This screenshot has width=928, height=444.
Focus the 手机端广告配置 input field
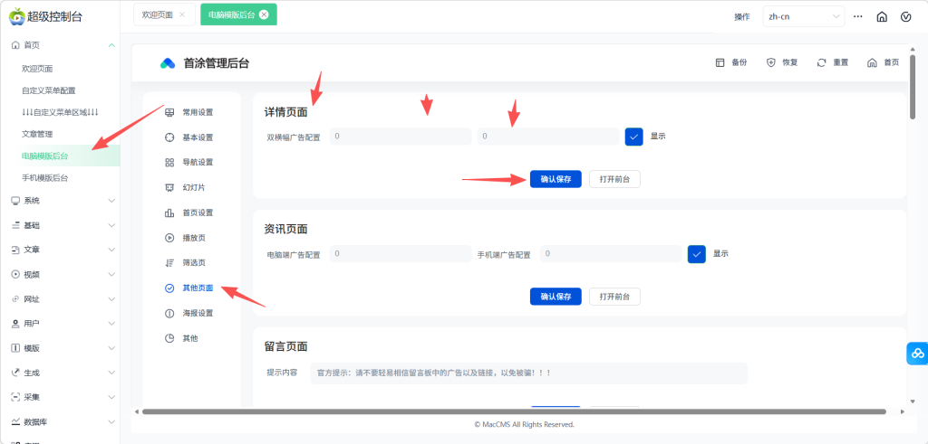click(611, 254)
